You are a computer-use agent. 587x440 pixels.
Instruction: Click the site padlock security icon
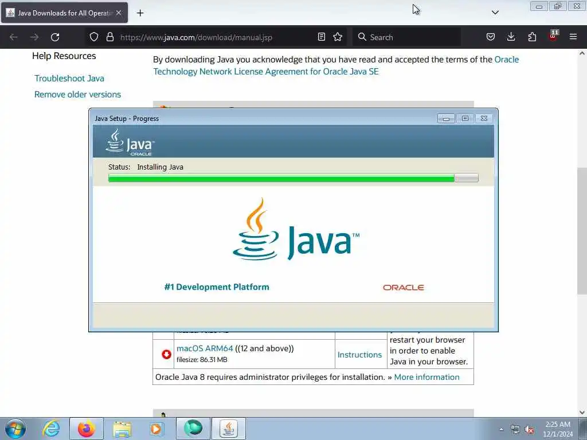click(109, 37)
